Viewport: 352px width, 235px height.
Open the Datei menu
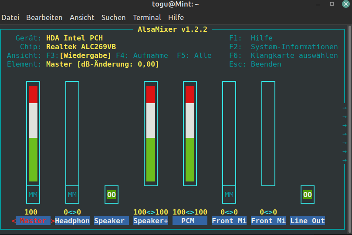click(10, 17)
